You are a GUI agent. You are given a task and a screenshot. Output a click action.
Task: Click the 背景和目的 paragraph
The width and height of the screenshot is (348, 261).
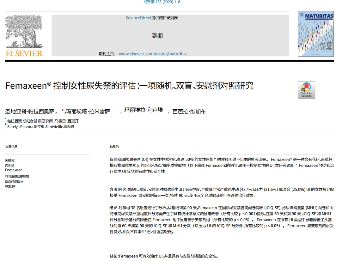click(222, 165)
